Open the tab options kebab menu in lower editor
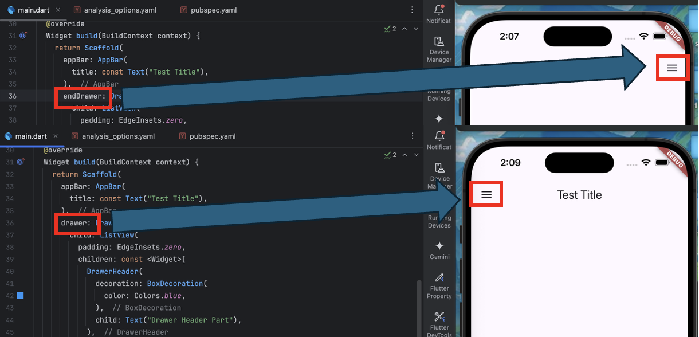 point(413,136)
